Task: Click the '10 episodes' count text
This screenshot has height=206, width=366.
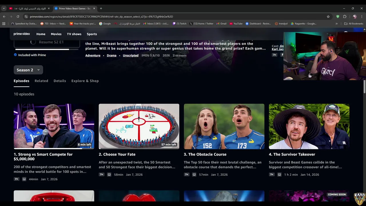Action: pyautogui.click(x=24, y=94)
